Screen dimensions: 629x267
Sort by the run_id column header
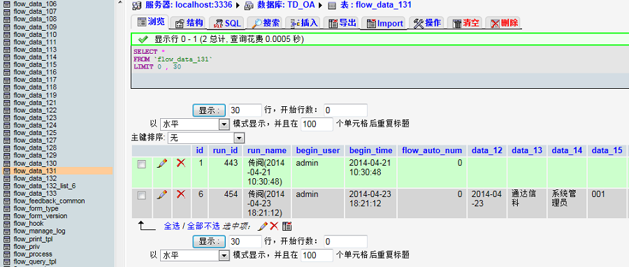(x=225, y=150)
